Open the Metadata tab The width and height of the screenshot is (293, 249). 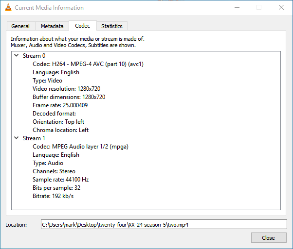click(52, 26)
